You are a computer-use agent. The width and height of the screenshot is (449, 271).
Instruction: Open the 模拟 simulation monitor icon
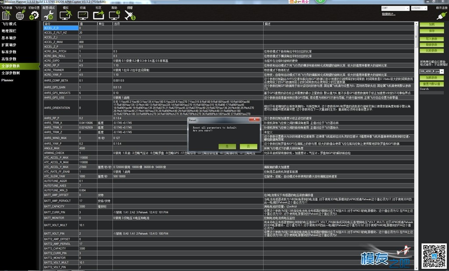[66, 15]
